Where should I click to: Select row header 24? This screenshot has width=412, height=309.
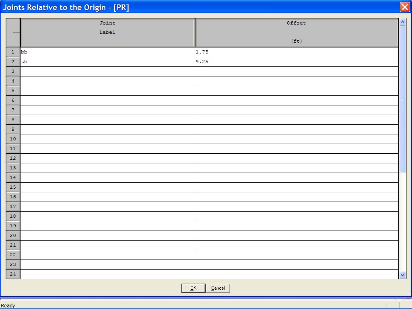[x=13, y=274]
